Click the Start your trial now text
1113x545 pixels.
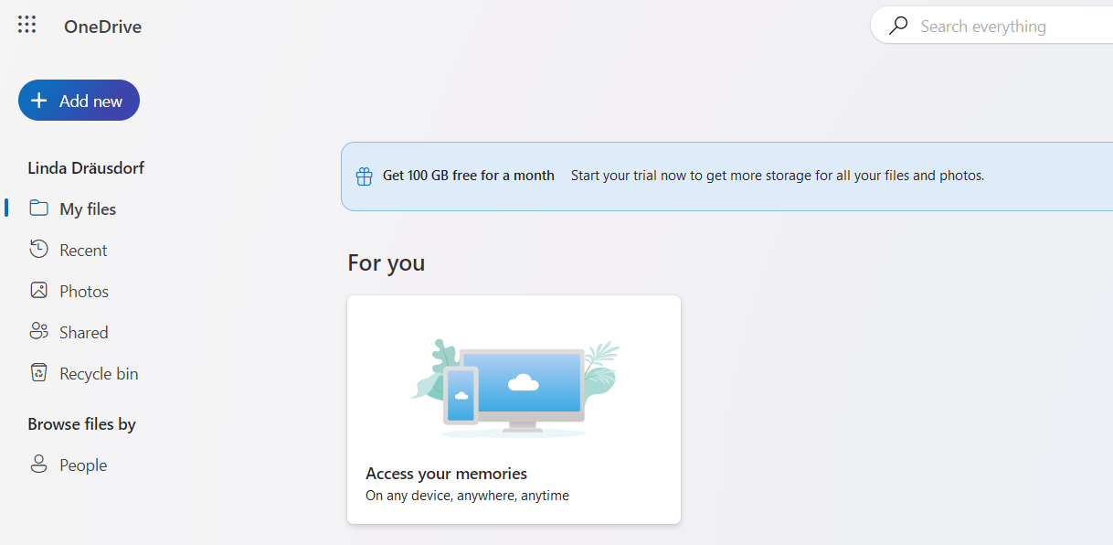(778, 176)
